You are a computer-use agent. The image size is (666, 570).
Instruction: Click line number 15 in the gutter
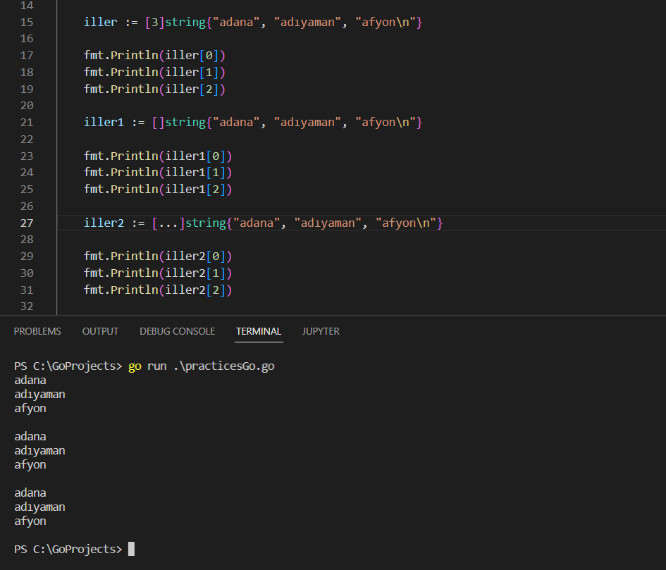click(x=27, y=22)
